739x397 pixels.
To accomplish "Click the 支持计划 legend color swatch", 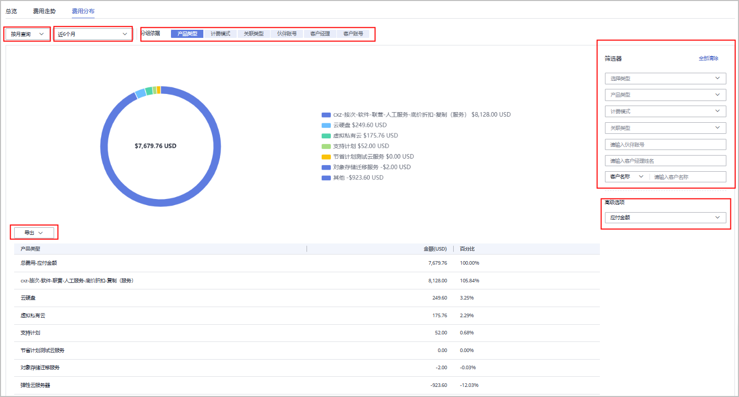I will (x=326, y=146).
